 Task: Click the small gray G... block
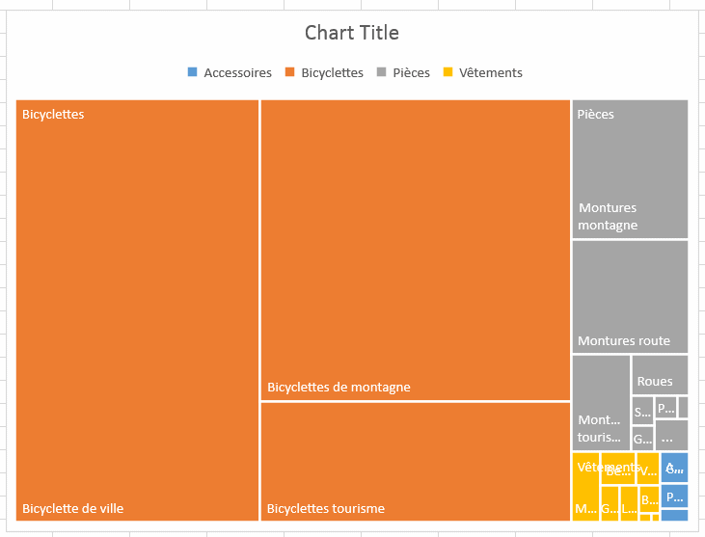pos(642,438)
